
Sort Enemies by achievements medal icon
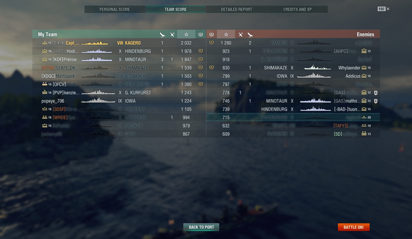tap(211, 34)
